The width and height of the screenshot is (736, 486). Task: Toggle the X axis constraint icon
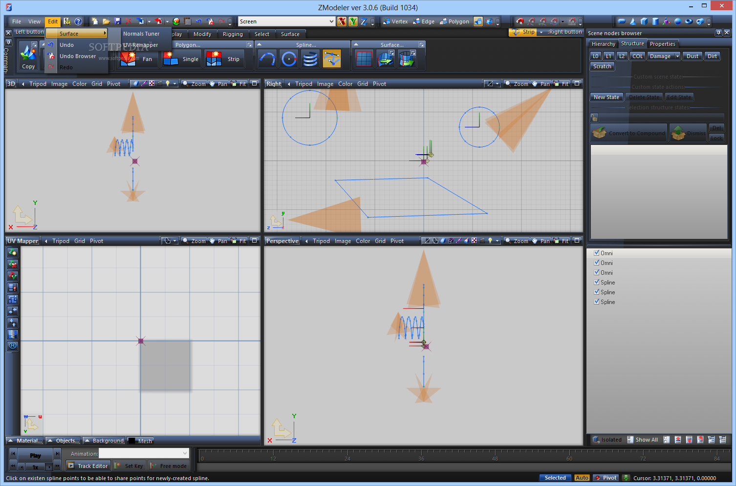pos(342,21)
